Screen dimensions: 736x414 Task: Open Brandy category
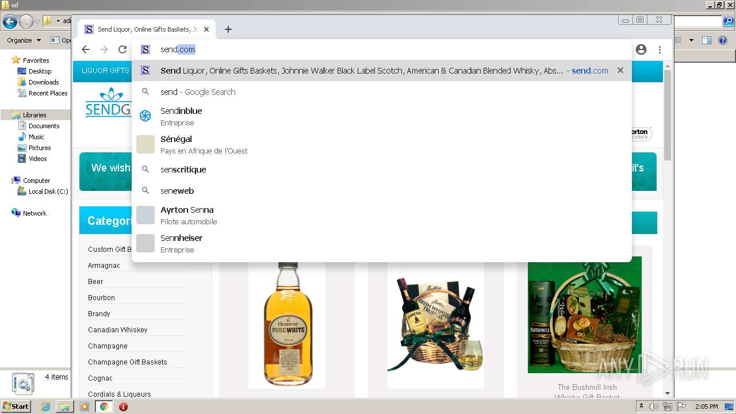point(99,314)
